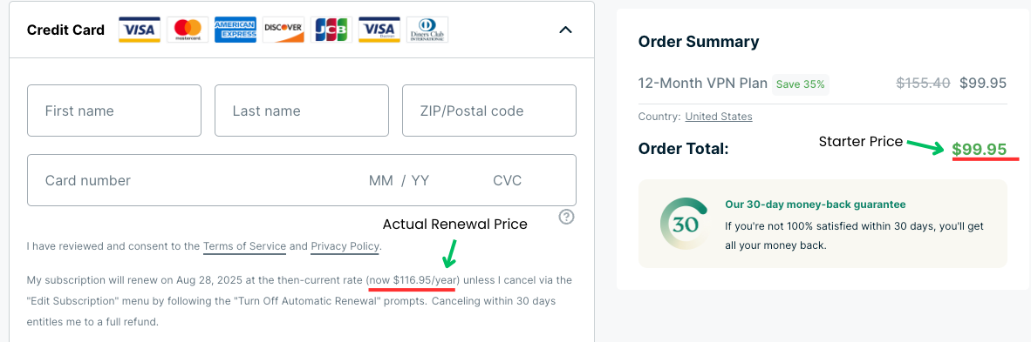
Task: Click the CVC field
Action: click(508, 180)
